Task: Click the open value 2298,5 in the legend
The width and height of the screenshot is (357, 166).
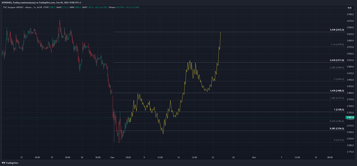Action: click(x=52, y=7)
